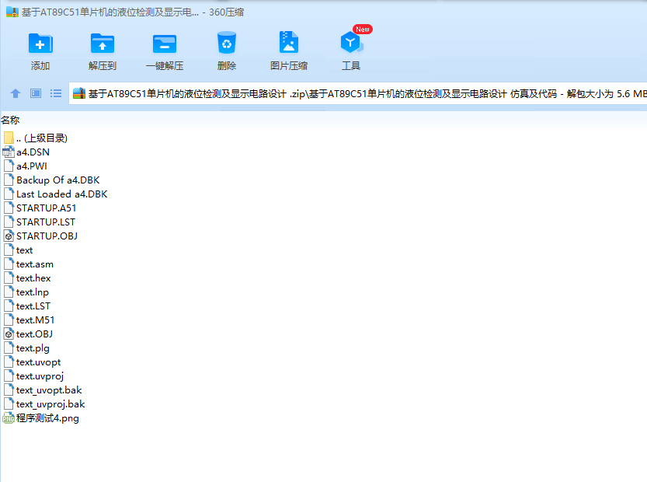Select the text.OBJ object file icon
Image resolution: width=647 pixels, height=482 pixels.
click(9, 334)
